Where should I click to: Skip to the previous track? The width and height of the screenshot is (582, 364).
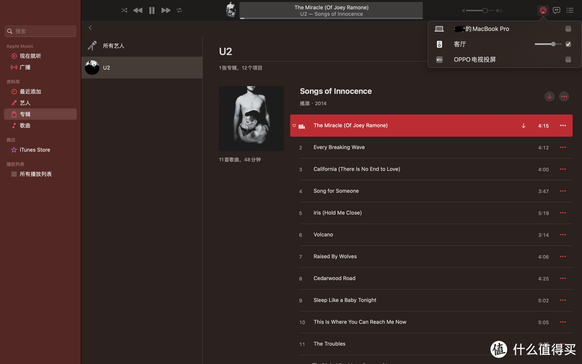138,10
